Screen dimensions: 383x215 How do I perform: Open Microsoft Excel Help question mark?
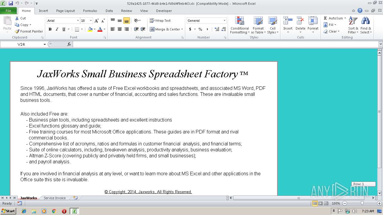click(360, 10)
